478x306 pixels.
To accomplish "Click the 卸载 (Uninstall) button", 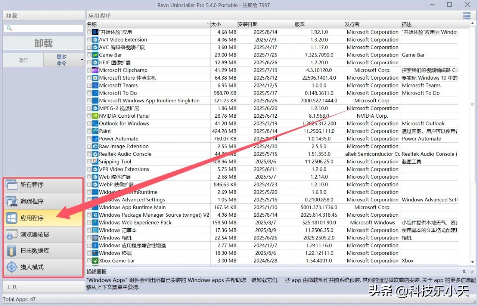I will coord(43,42).
